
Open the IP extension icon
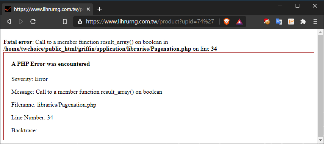tap(291, 22)
